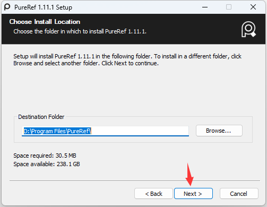Minimize the PureRef Setup window
The width and height of the screenshot is (267, 207).
[205, 7]
